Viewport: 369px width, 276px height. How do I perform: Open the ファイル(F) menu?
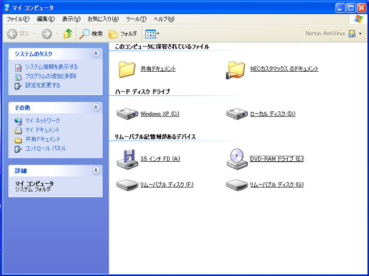18,19
